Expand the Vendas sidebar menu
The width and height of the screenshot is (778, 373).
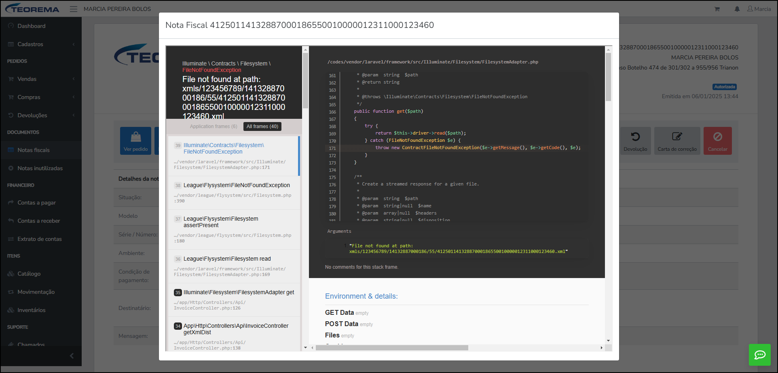[x=41, y=79]
